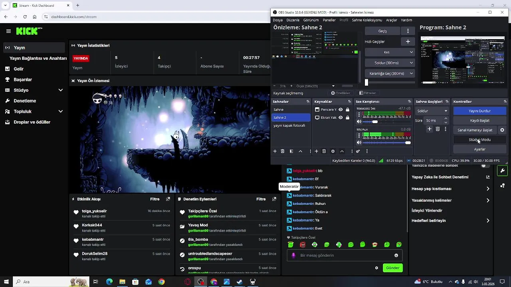Toggle lock on Pencere Y source
This screenshot has width=511, height=287.
coord(348,110)
